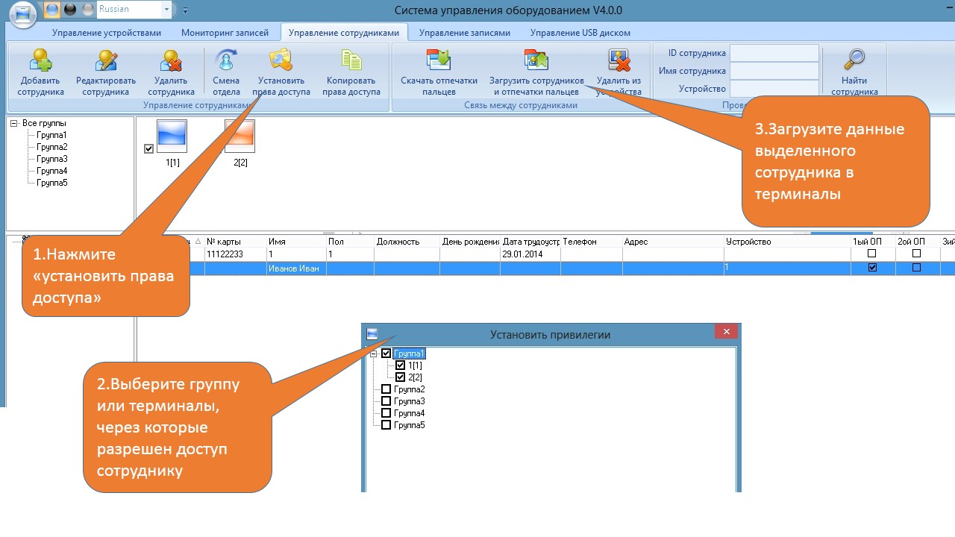Check the Группа3 checkbox

[x=386, y=401]
